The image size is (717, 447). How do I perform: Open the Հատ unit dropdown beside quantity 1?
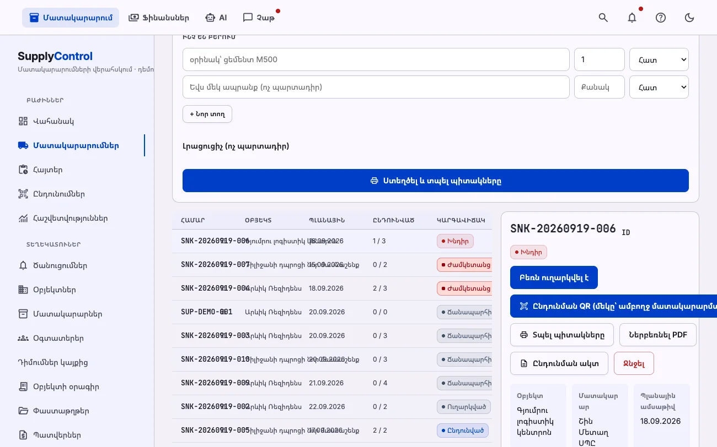pos(659,59)
